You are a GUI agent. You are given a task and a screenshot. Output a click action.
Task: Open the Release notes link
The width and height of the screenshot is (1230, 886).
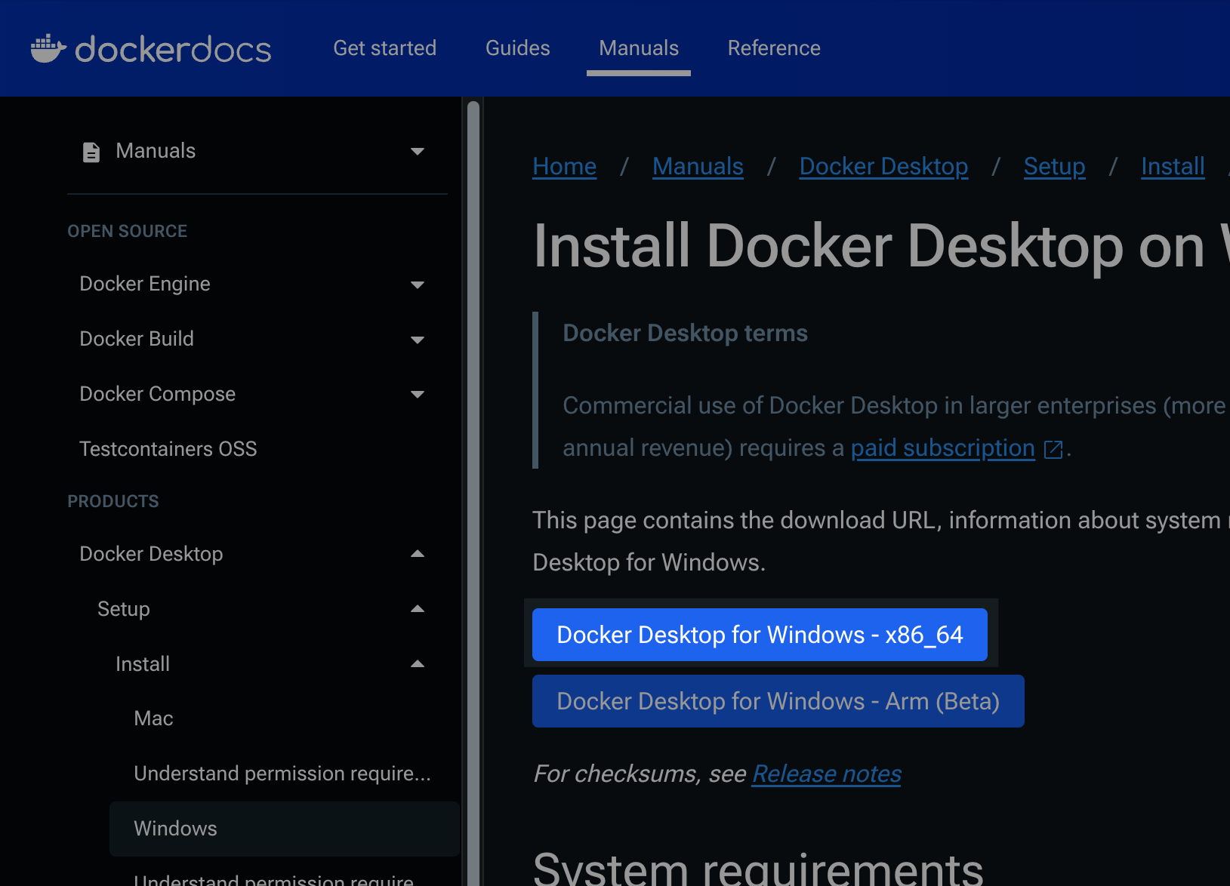click(x=826, y=774)
